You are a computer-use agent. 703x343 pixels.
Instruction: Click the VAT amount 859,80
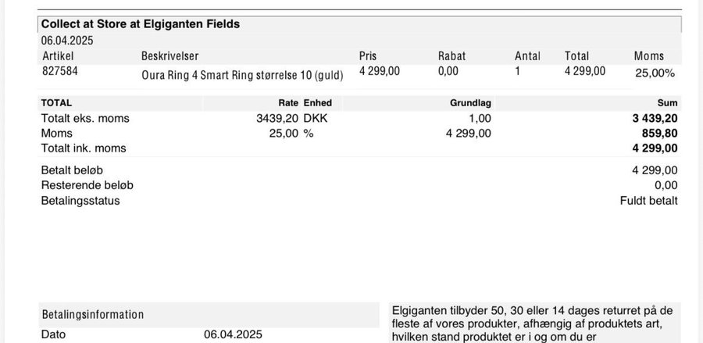point(659,134)
